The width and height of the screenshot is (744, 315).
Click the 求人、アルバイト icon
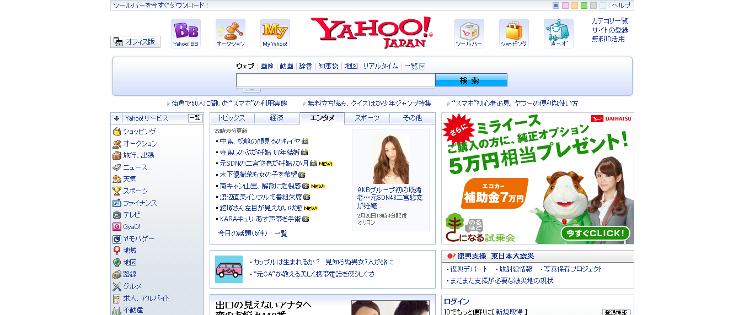point(117,298)
